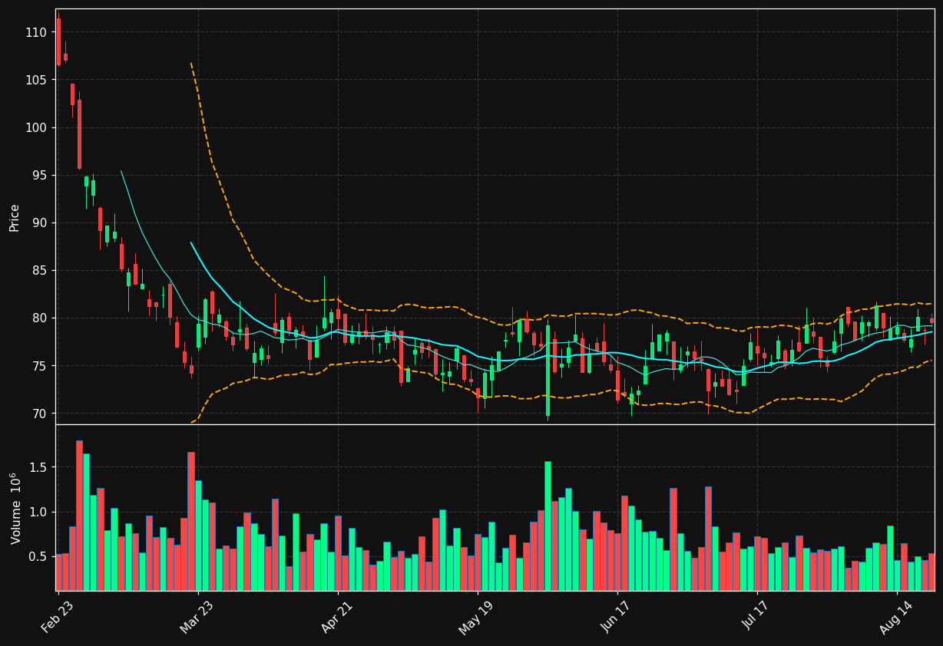The height and width of the screenshot is (646, 943).
Task: Click the tall green volume bar above 1.5 in early June
Action: (x=548, y=526)
